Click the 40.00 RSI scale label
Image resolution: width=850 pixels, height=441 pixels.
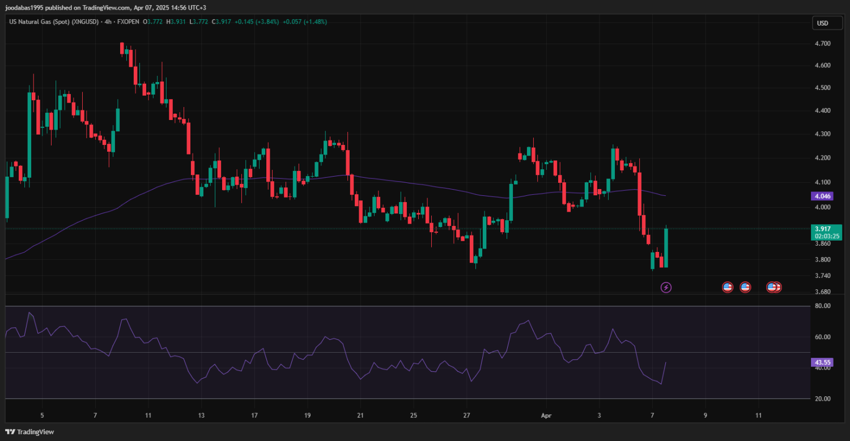[x=822, y=368]
